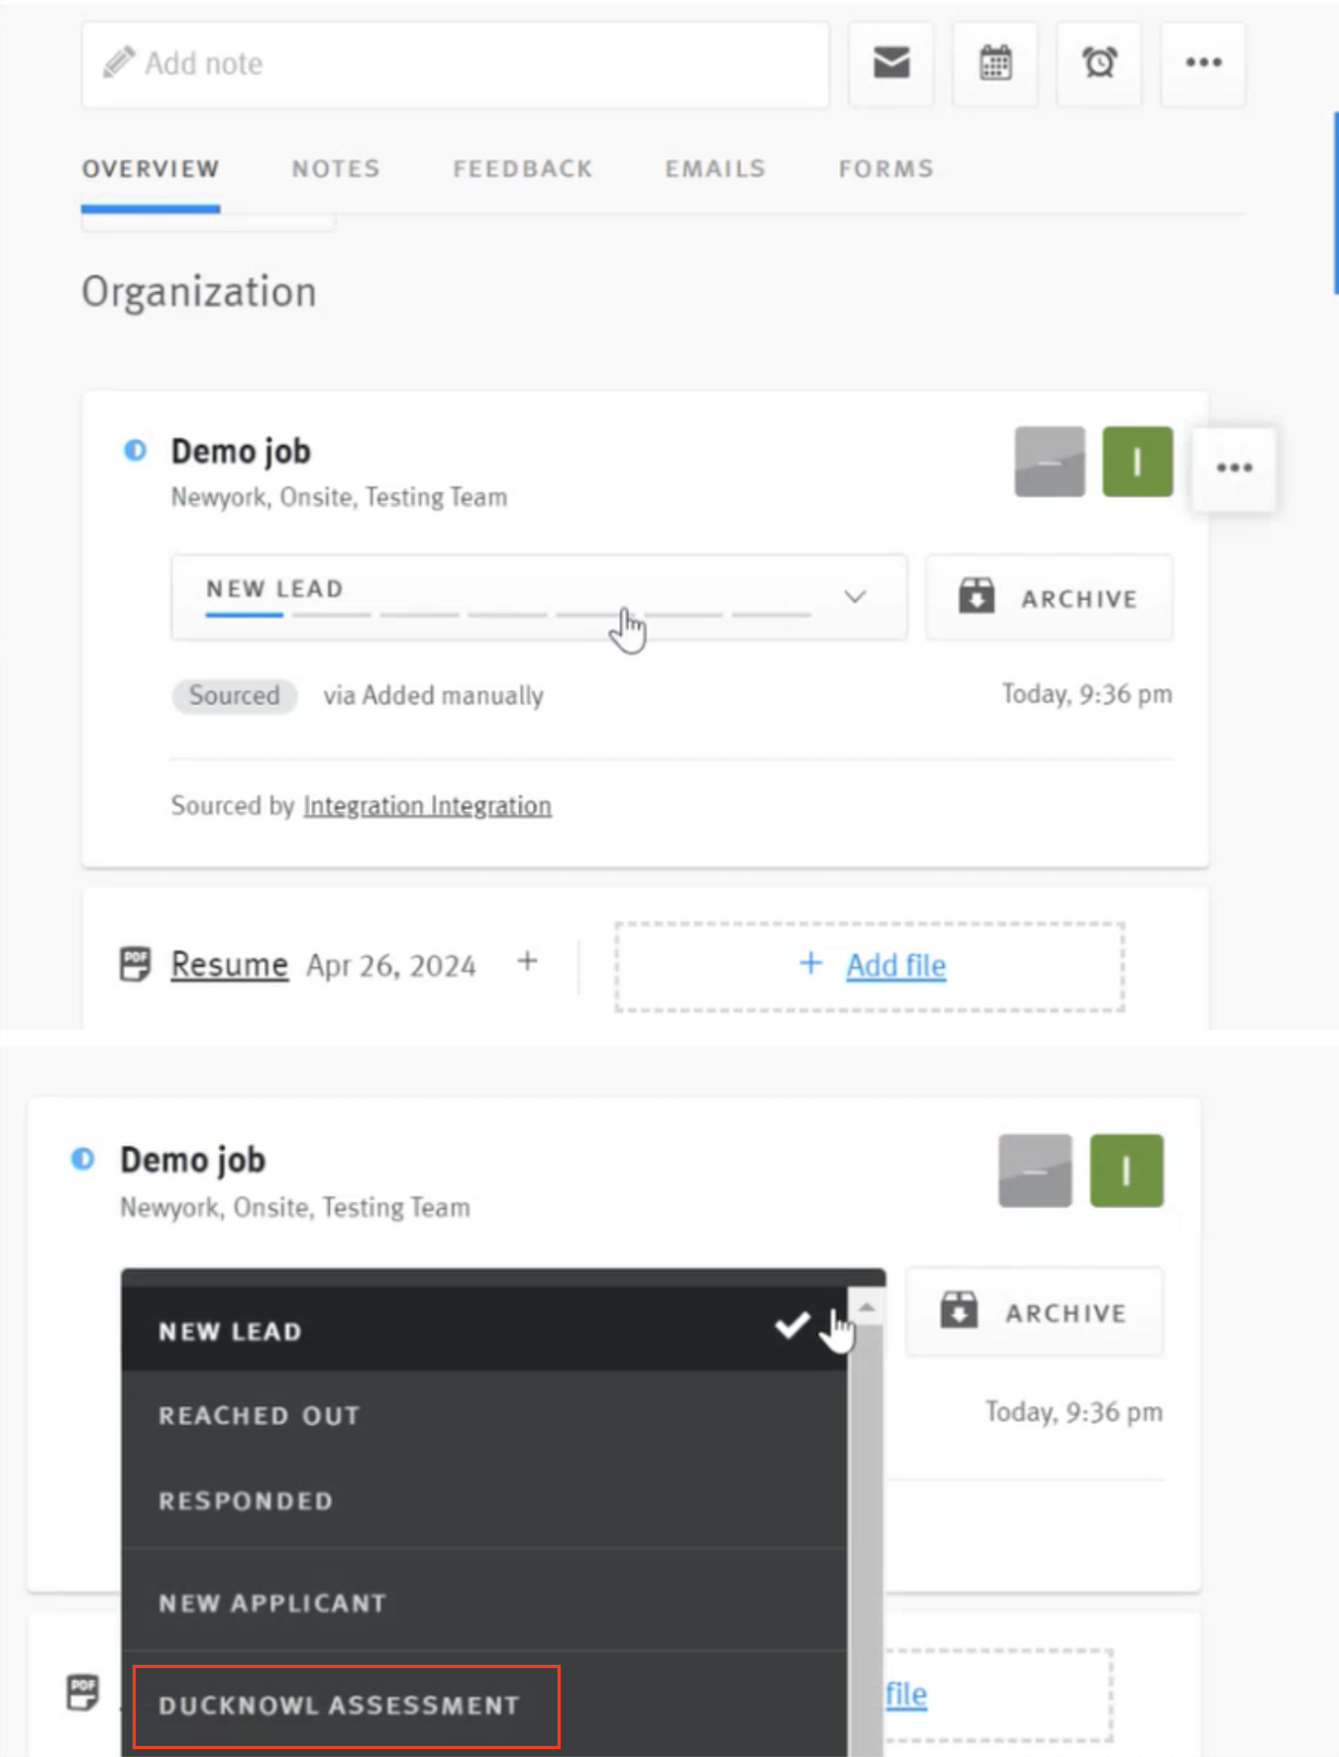
Task: Open the calendar schedule icon
Action: [x=995, y=63]
